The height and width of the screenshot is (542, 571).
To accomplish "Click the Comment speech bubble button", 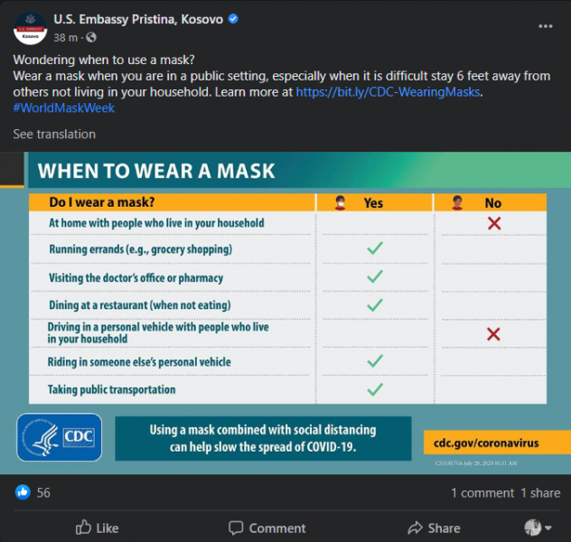I will tap(267, 528).
